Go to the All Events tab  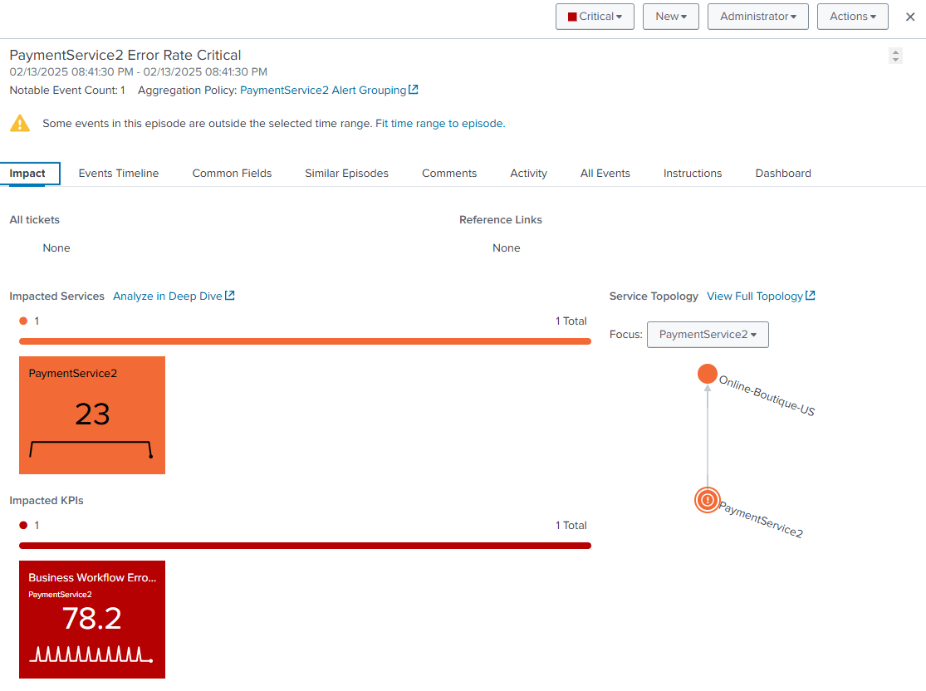(605, 174)
